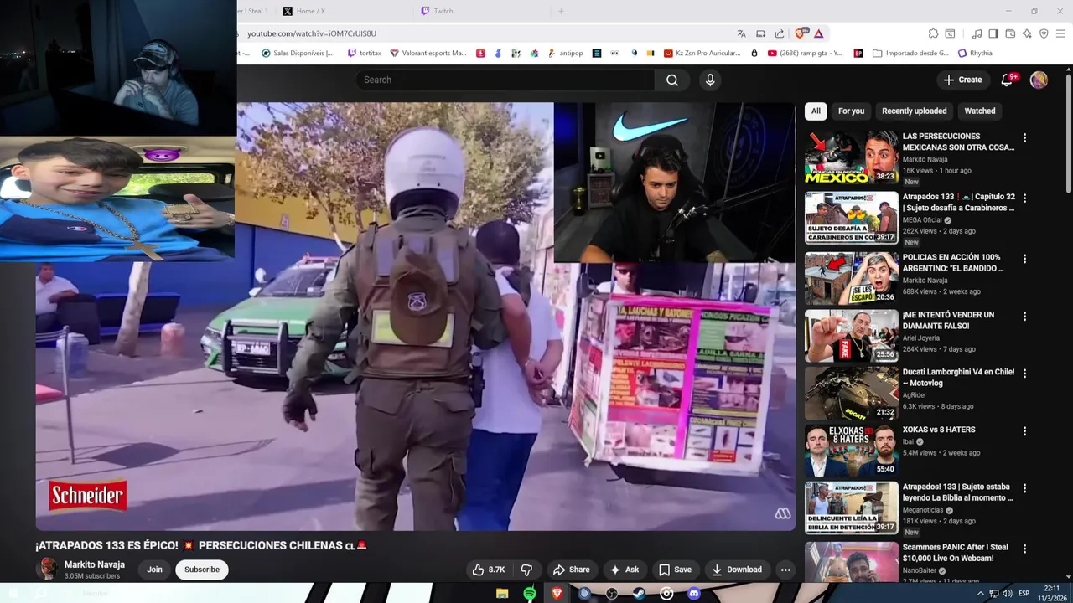Screen dimensions: 1073x603
Task: Select the For you filter chip
Action: click(x=851, y=111)
